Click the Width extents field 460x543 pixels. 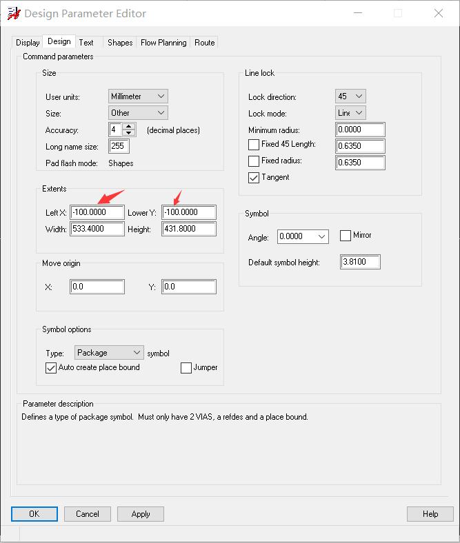pyautogui.click(x=97, y=229)
